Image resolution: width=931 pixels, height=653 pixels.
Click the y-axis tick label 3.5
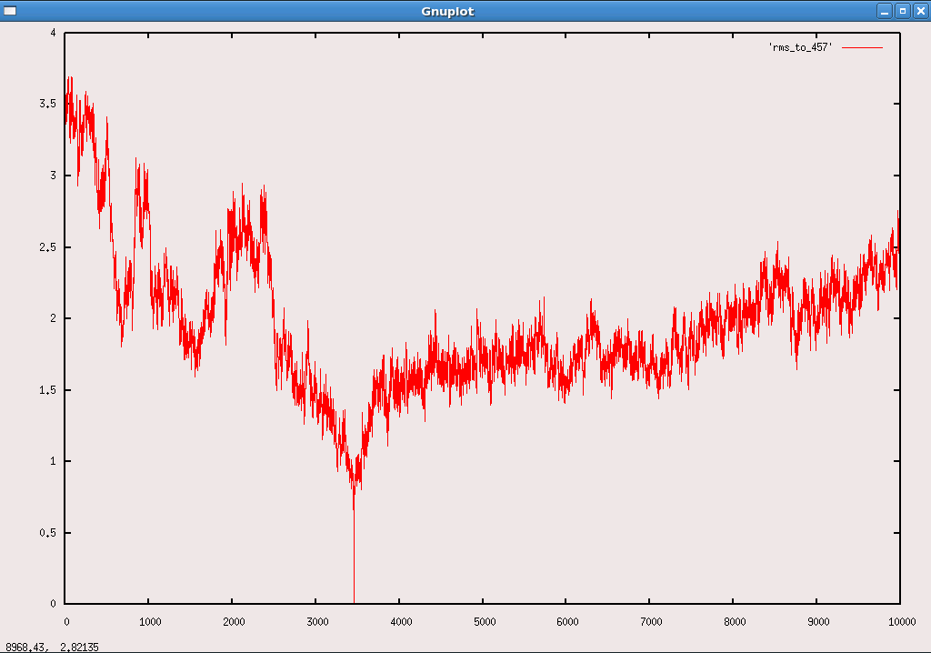(48, 105)
